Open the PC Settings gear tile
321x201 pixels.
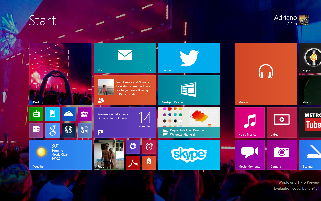pyautogui.click(x=133, y=147)
